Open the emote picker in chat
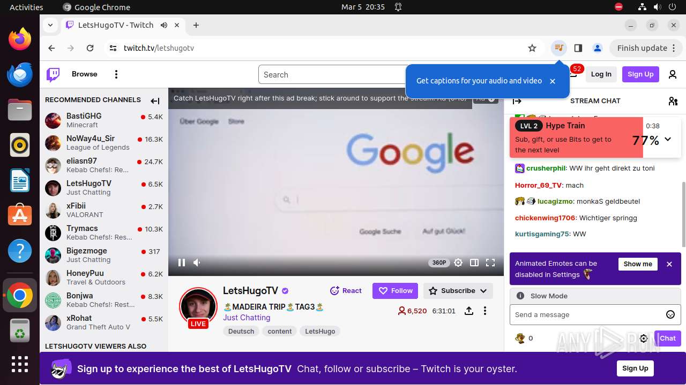The width and height of the screenshot is (686, 385). coord(670,314)
